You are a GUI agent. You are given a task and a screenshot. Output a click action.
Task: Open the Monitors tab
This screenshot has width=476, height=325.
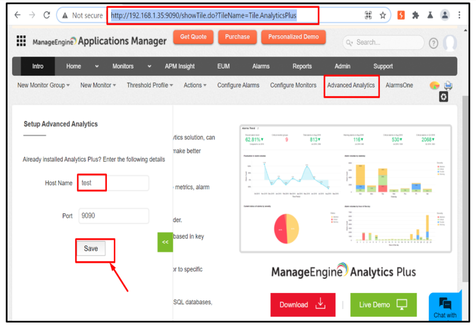click(123, 66)
